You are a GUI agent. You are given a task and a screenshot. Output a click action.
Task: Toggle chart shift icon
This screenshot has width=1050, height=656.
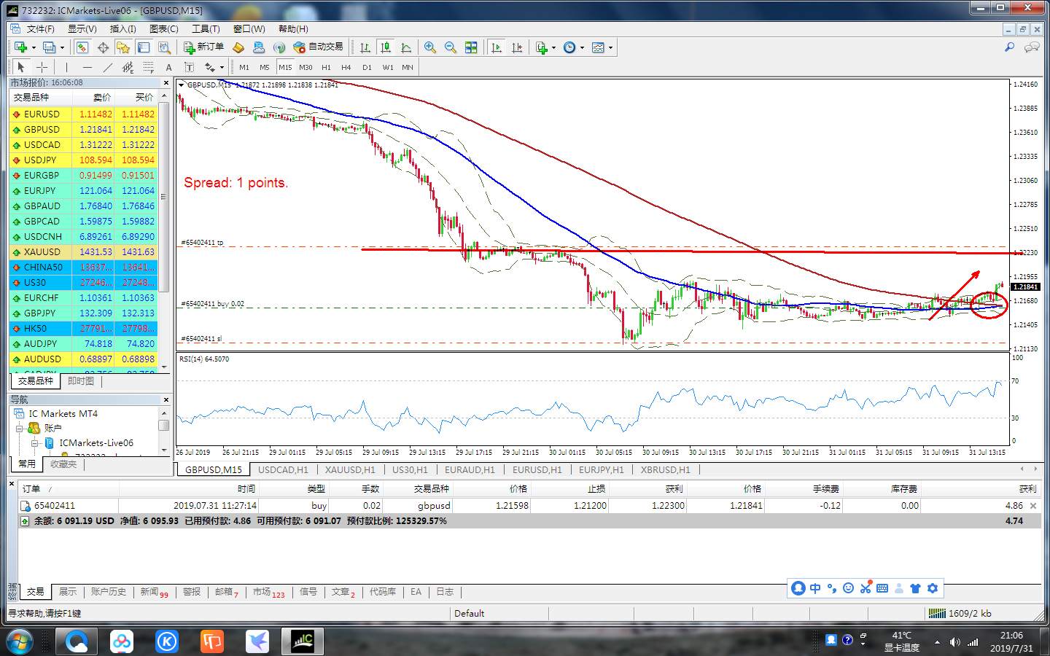[517, 47]
